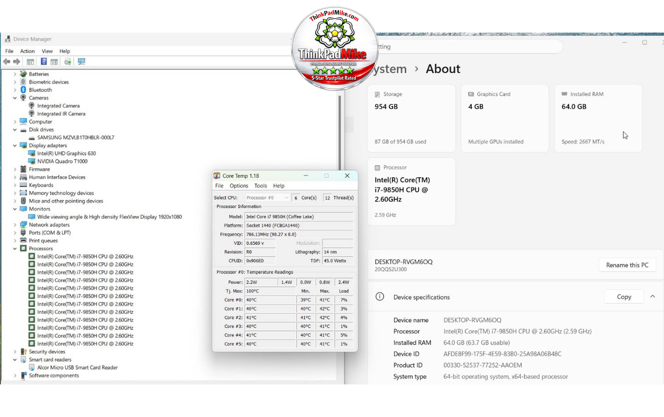Click the Forward arrow in Device Manager toolbar

click(x=17, y=62)
